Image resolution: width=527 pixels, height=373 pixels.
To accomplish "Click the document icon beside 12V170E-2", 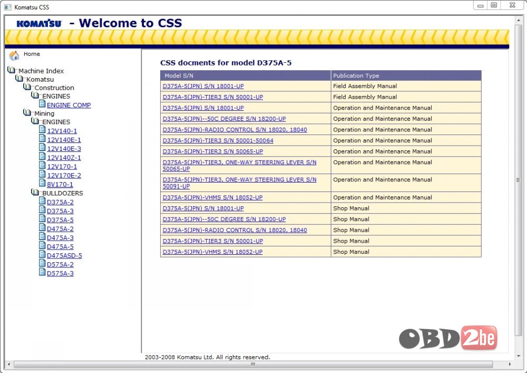I will (x=42, y=174).
